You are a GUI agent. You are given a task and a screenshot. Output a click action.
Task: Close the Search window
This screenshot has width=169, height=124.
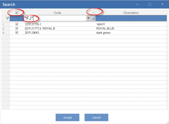point(162,4)
